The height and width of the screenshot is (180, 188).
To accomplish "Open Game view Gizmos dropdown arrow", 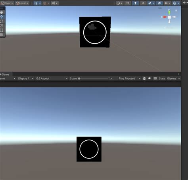I will [179, 79].
